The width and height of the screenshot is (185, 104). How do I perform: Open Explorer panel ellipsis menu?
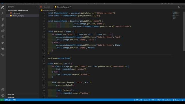(x=36, y=7)
